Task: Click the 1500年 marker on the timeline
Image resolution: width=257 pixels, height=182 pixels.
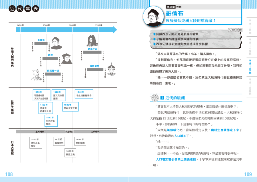Action: click(47, 25)
